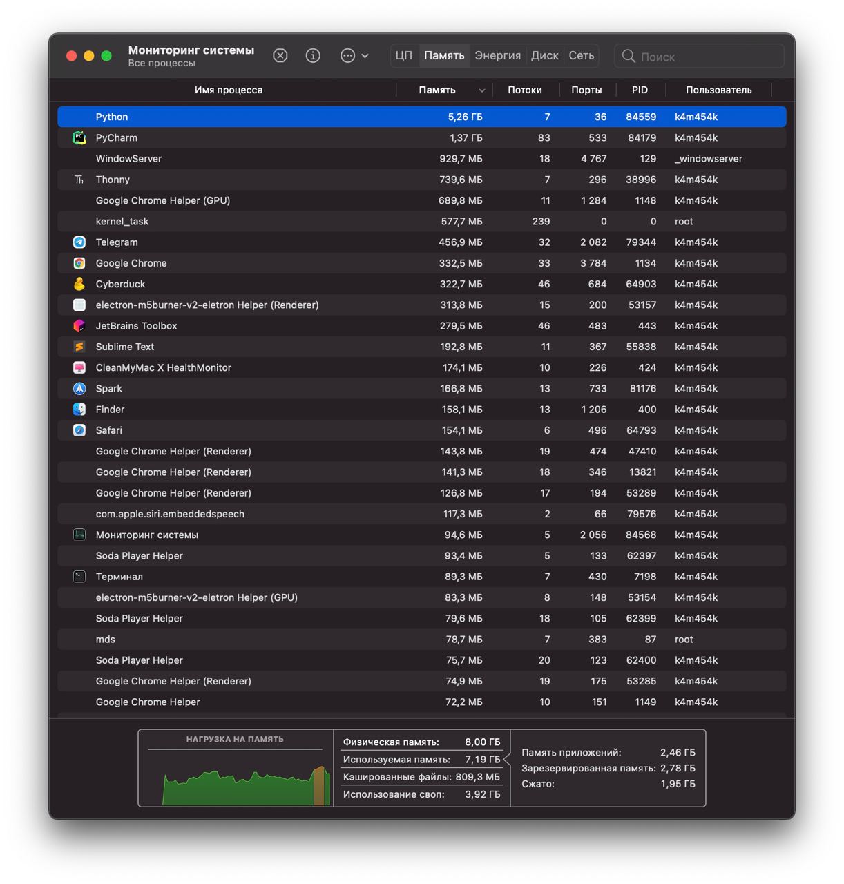Click the JetBrains Toolbox icon
The height and width of the screenshot is (884, 844).
pos(79,326)
